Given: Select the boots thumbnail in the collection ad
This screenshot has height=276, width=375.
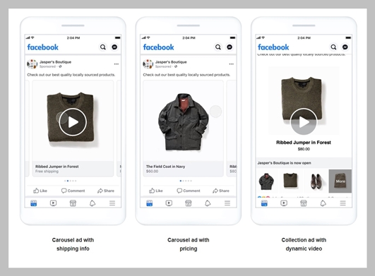Looking at the screenshot, I should (x=316, y=181).
